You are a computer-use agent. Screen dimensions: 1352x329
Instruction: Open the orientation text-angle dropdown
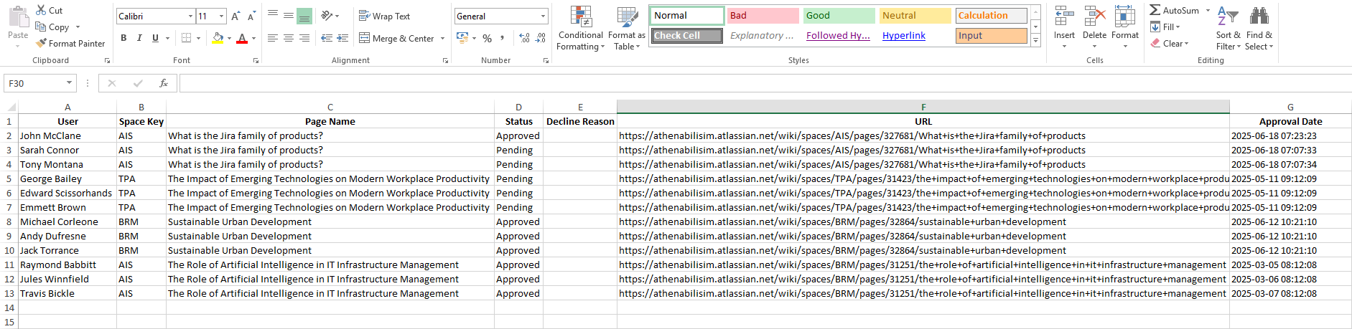[x=330, y=16]
